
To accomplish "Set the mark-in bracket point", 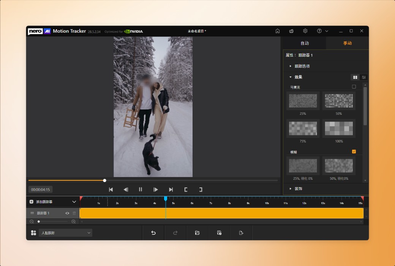I will click(x=186, y=189).
